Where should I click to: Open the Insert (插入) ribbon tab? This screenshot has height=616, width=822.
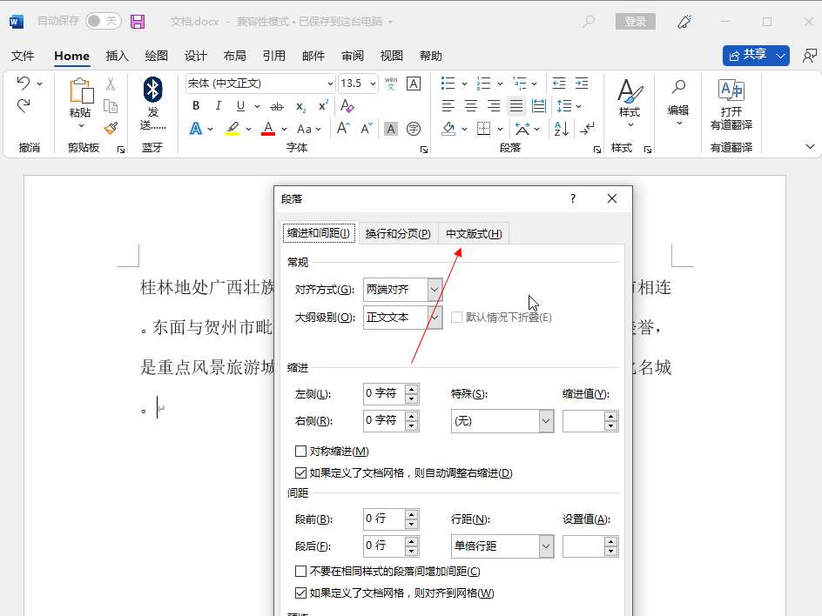[x=117, y=56]
